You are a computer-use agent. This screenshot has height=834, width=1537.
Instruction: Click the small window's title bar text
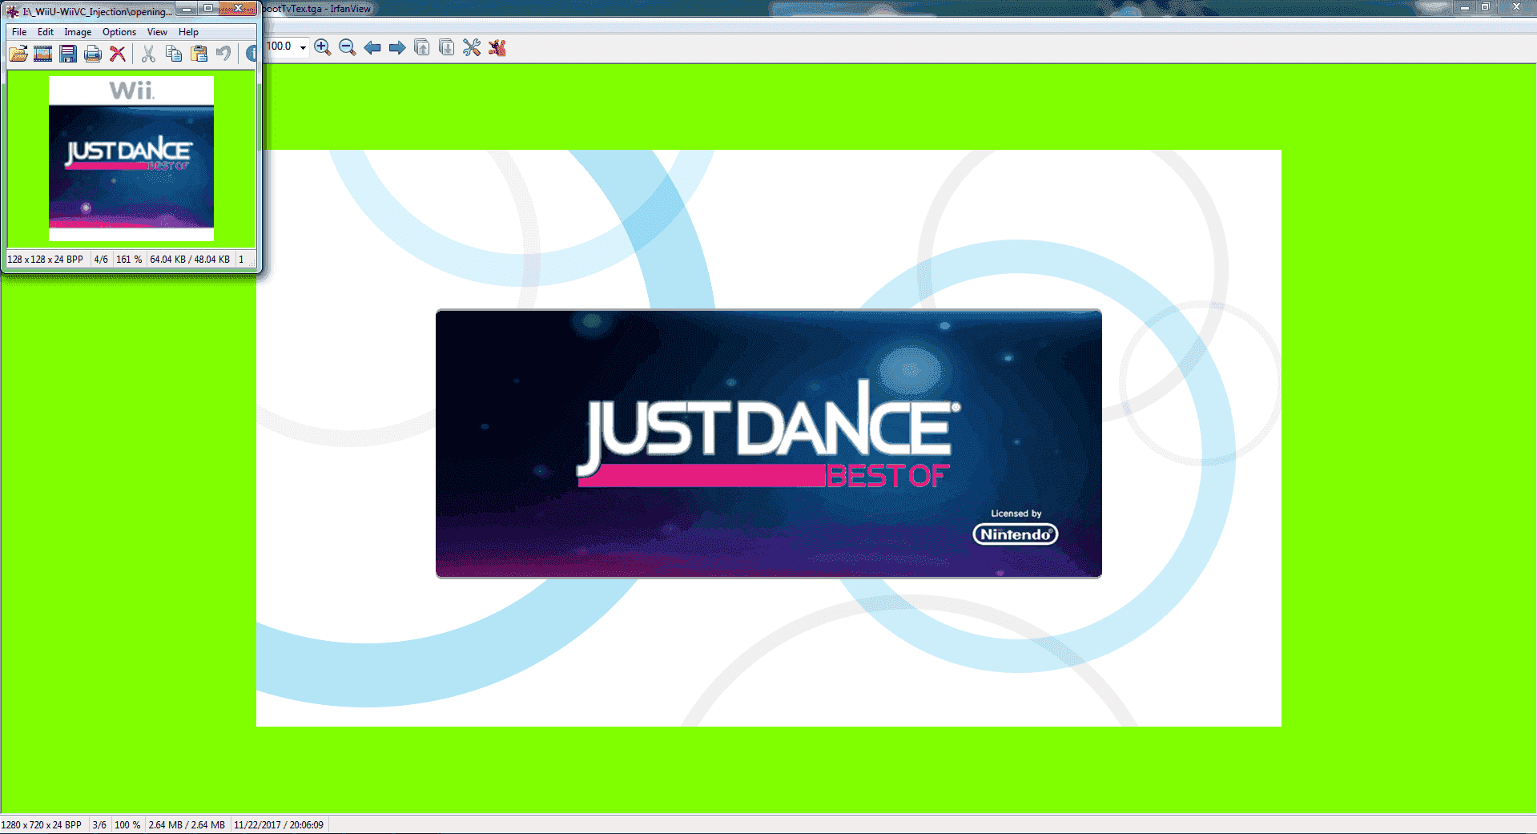click(x=98, y=12)
